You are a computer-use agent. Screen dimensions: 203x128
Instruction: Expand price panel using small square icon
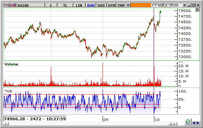pos(197,9)
